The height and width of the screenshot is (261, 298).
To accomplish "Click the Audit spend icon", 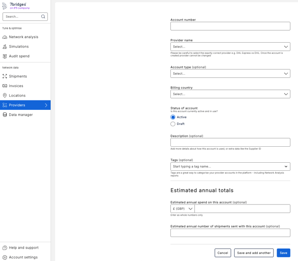I will point(5,56).
